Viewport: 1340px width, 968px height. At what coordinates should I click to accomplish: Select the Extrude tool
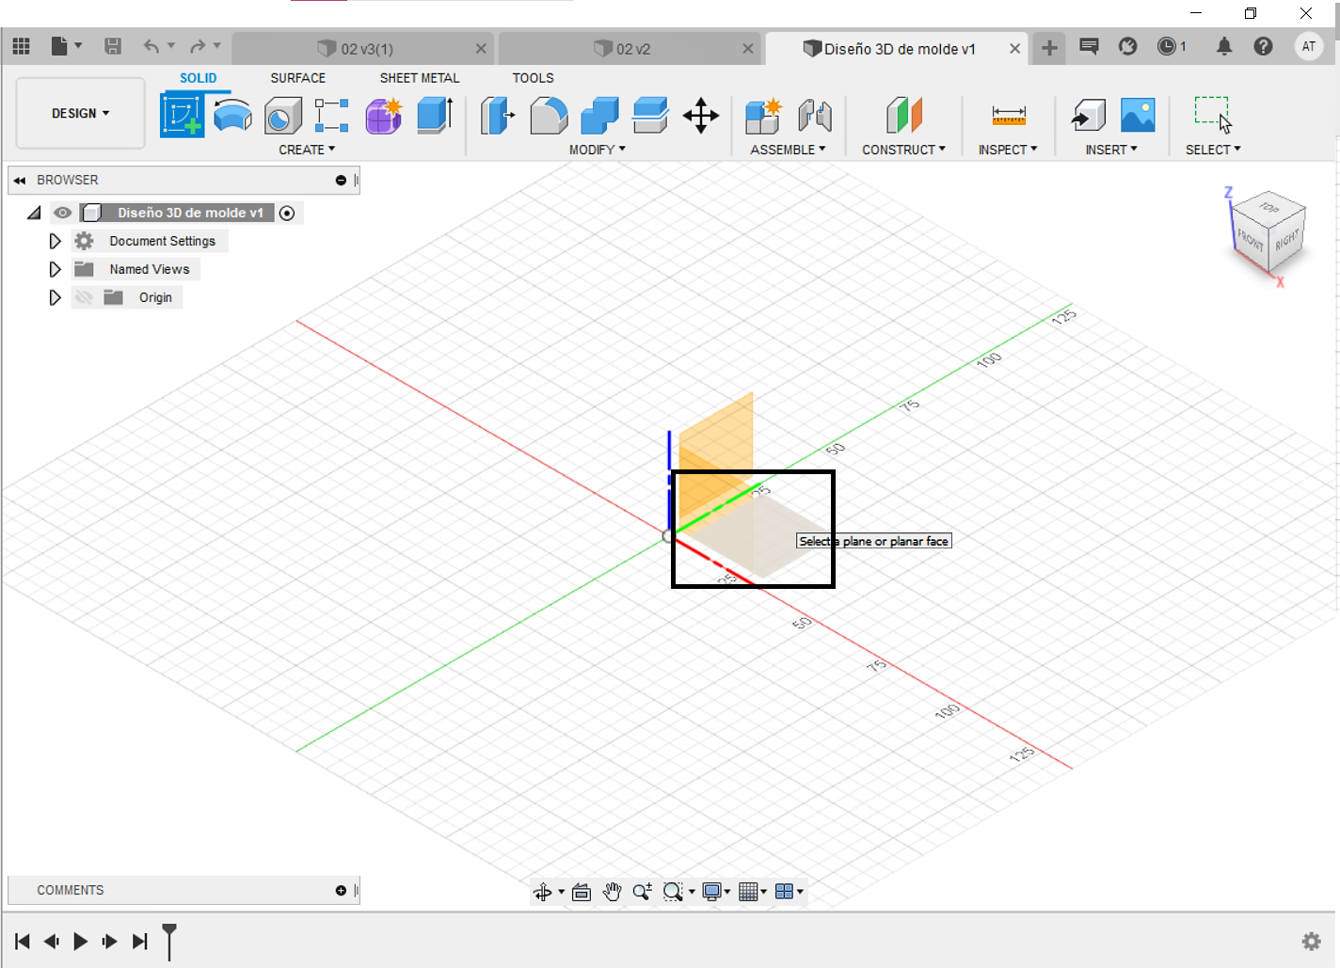click(435, 116)
